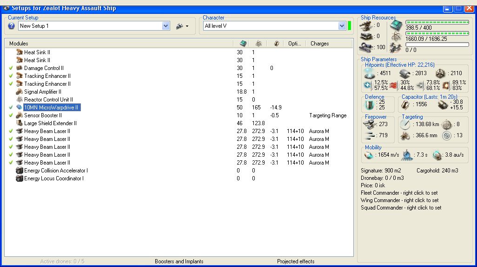This screenshot has height=267, width=477.
Task: Open the Active drones section
Action: [62, 261]
